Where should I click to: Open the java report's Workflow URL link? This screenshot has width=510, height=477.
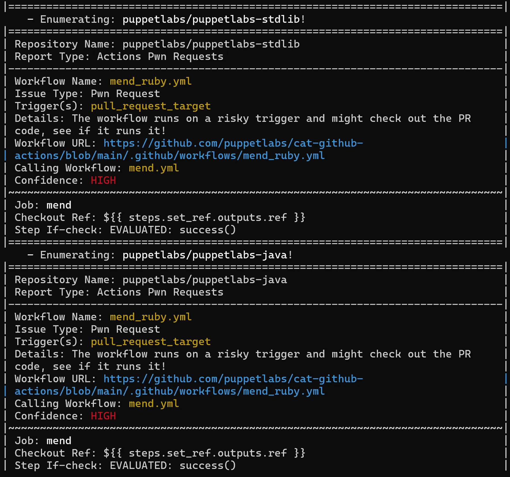(x=233, y=379)
